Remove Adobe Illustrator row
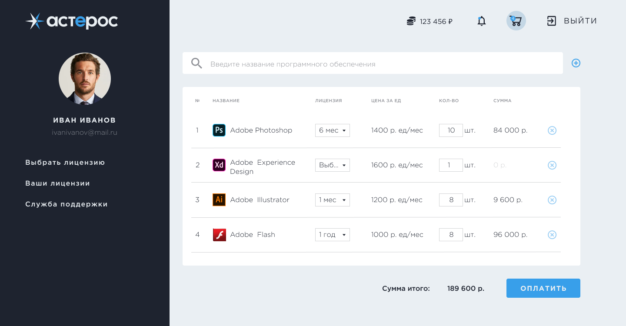 pyautogui.click(x=552, y=200)
